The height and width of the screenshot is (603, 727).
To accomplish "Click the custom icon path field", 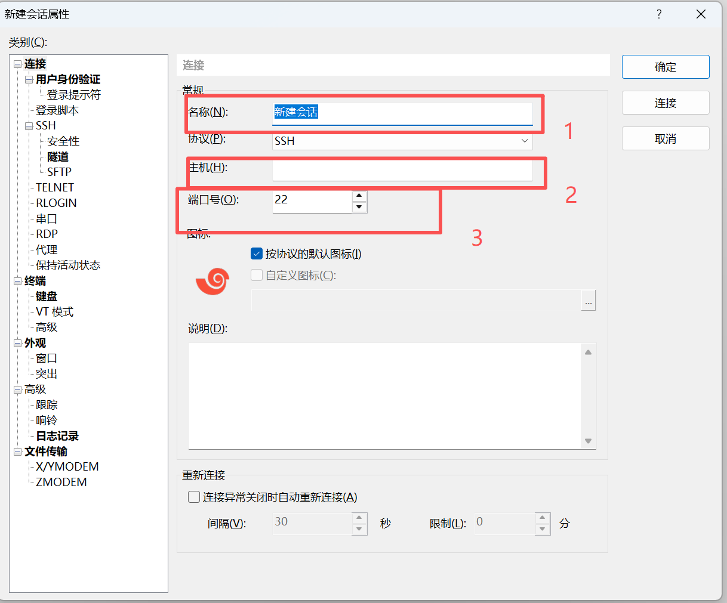I will (x=416, y=301).
